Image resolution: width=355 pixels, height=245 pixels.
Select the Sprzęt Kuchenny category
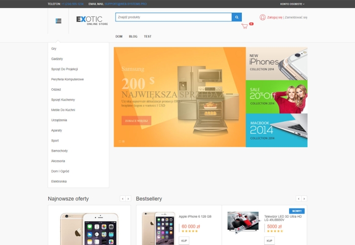[x=63, y=100]
